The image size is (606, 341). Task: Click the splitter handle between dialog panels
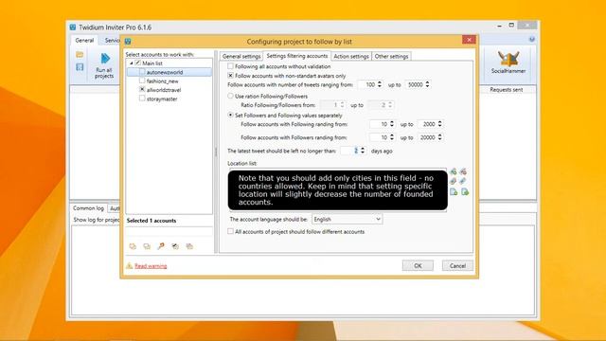(216, 152)
